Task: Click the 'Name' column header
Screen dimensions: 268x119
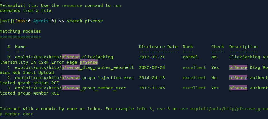Action: click(x=20, y=47)
